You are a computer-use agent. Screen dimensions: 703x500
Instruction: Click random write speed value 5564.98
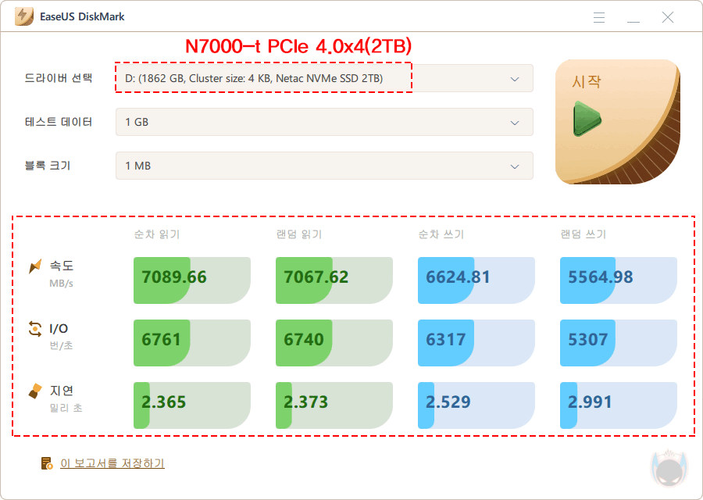click(x=601, y=277)
